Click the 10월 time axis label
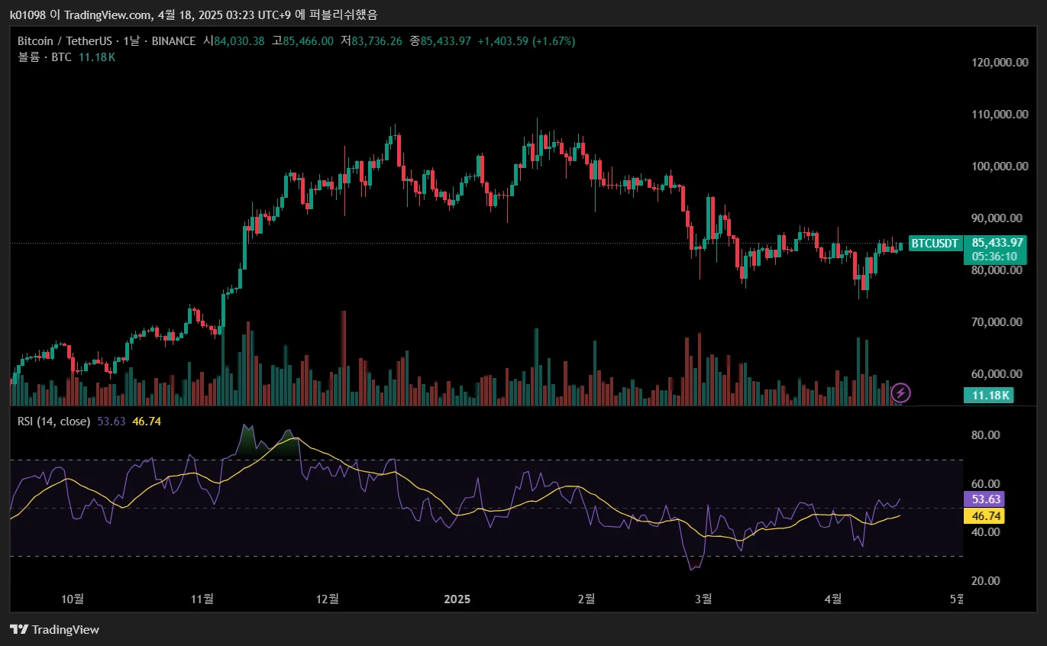1047x646 pixels. [72, 599]
